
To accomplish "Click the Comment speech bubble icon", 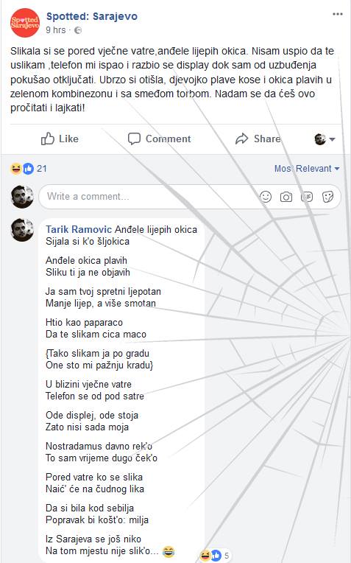I will click(134, 139).
